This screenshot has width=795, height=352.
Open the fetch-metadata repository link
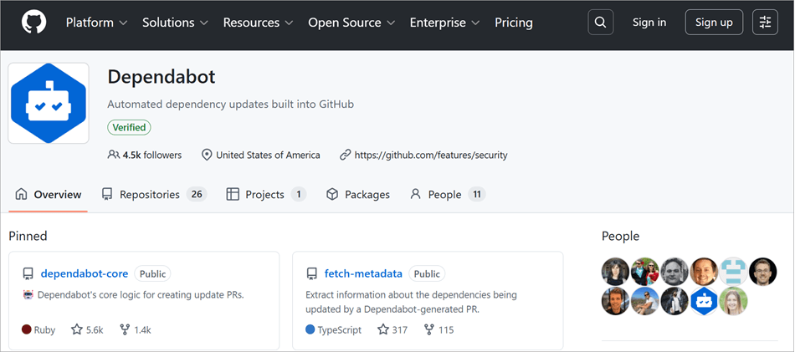click(x=363, y=273)
